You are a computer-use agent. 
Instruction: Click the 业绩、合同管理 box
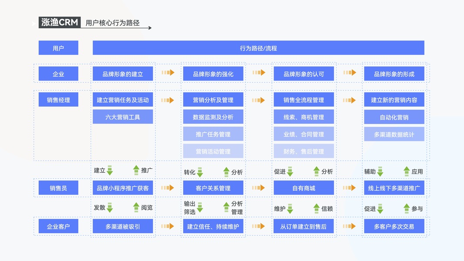[304, 134]
